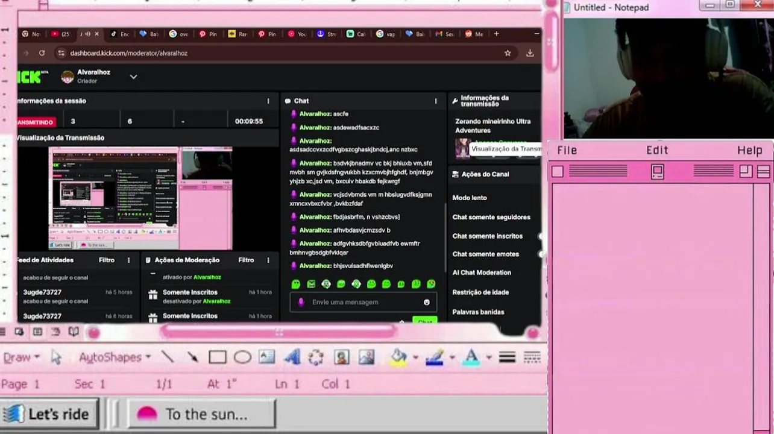Open Font Color dropdown arrow
Screen dimensions: 774x434
click(x=488, y=357)
